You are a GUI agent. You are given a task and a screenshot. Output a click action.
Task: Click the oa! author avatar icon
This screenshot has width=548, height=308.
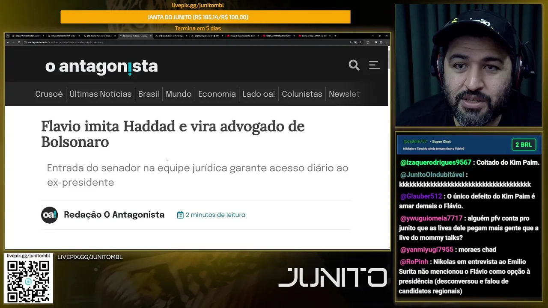tap(49, 215)
